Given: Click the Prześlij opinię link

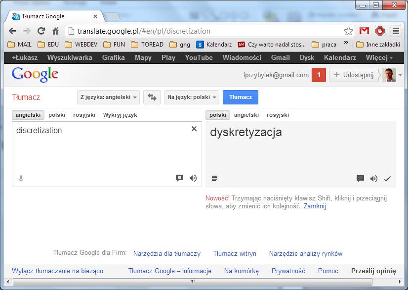Looking at the screenshot, I should click(373, 271).
